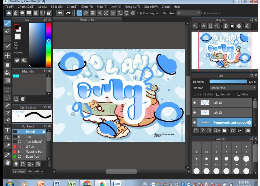
Task: Select the khung 1.jpg document tab
Action: click(x=87, y=20)
